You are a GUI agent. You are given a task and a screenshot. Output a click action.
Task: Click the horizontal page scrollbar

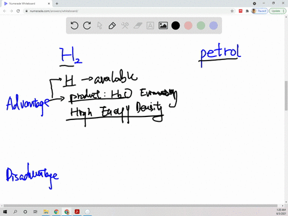[x=140, y=206]
